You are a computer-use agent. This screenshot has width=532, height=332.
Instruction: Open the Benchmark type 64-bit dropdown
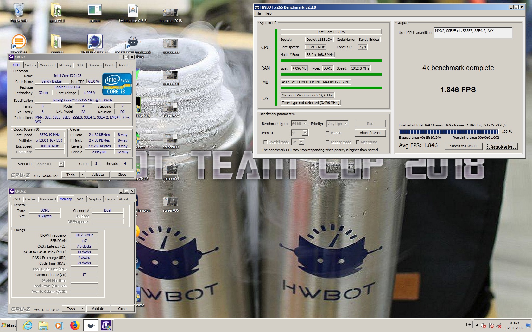[305, 124]
